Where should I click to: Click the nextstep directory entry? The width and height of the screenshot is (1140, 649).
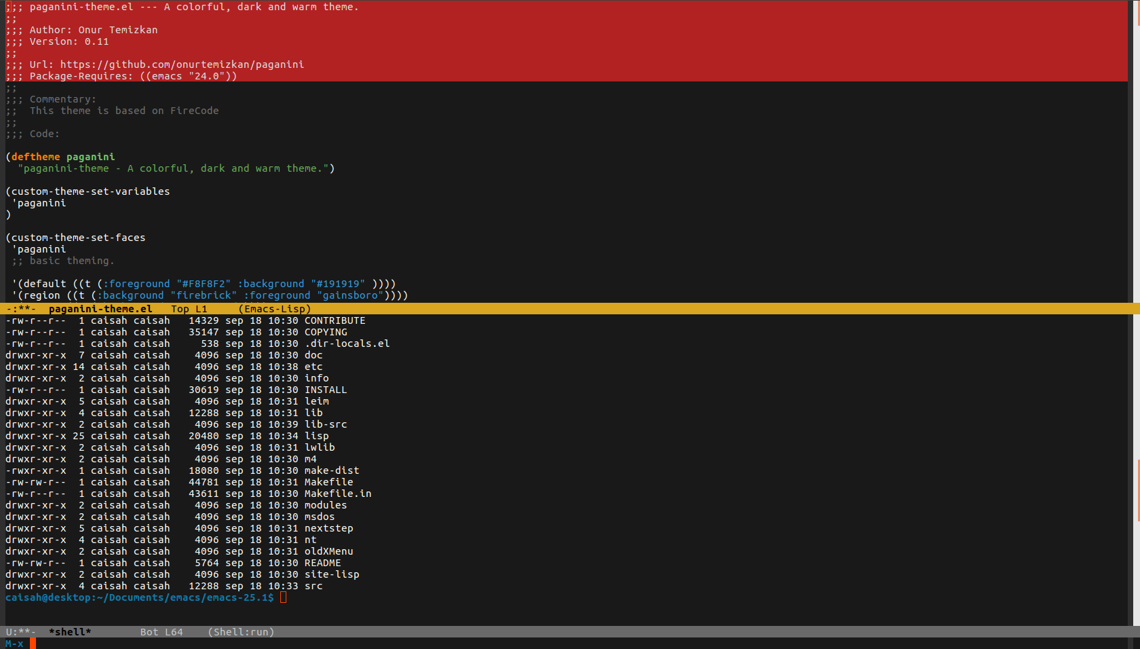pyautogui.click(x=329, y=528)
